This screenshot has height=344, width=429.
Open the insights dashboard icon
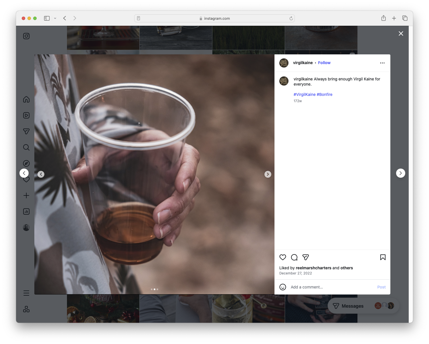click(x=26, y=211)
